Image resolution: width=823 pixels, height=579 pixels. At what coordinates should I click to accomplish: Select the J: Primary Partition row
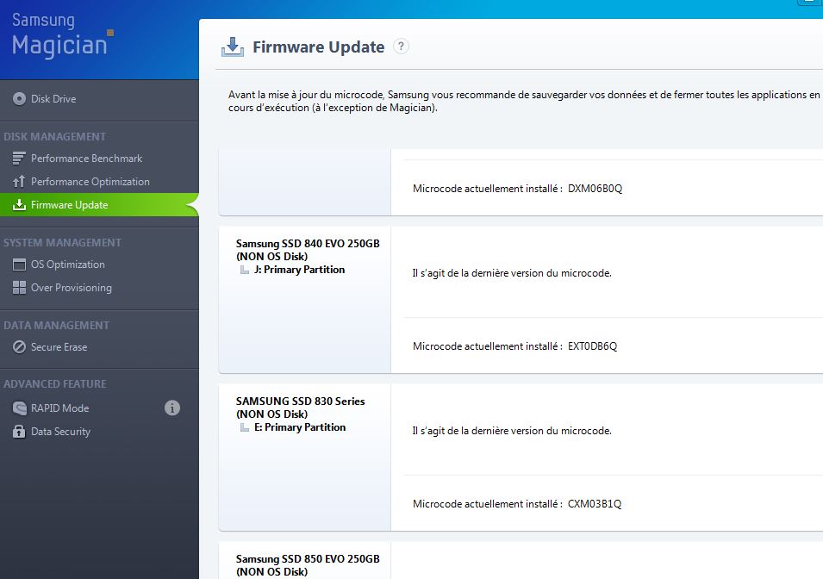tap(299, 270)
